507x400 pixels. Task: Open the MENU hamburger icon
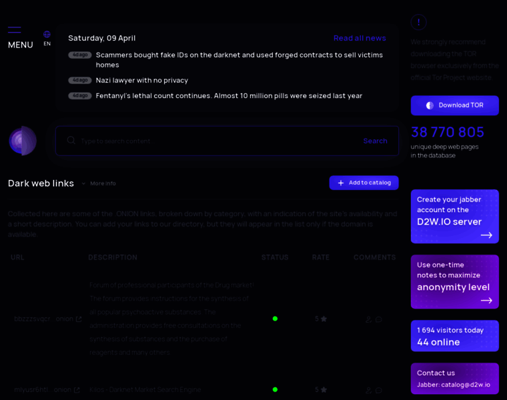[15, 30]
